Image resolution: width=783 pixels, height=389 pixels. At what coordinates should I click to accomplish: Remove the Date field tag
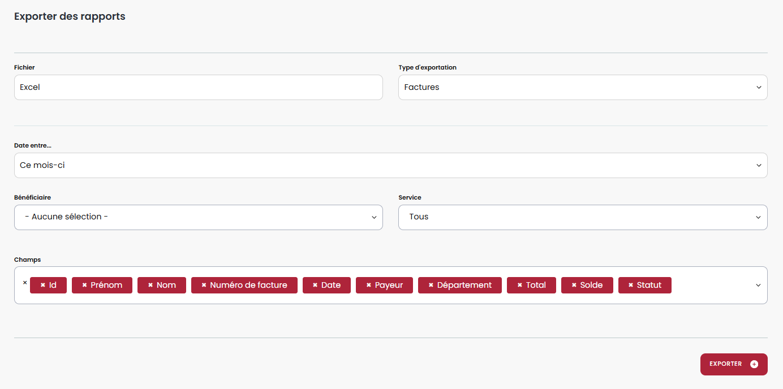coord(315,286)
